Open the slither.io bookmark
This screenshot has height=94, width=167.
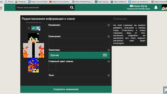pos(118,2)
